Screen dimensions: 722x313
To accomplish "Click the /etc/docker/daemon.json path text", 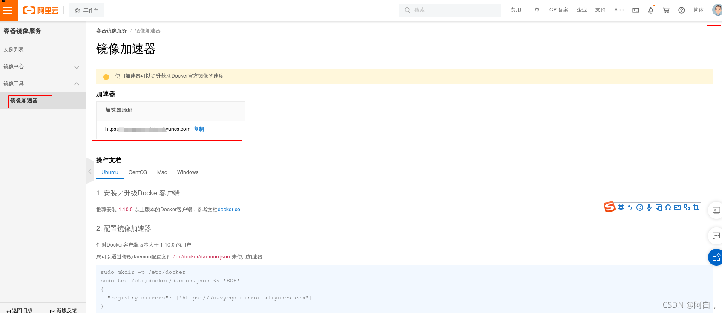I will (201, 257).
